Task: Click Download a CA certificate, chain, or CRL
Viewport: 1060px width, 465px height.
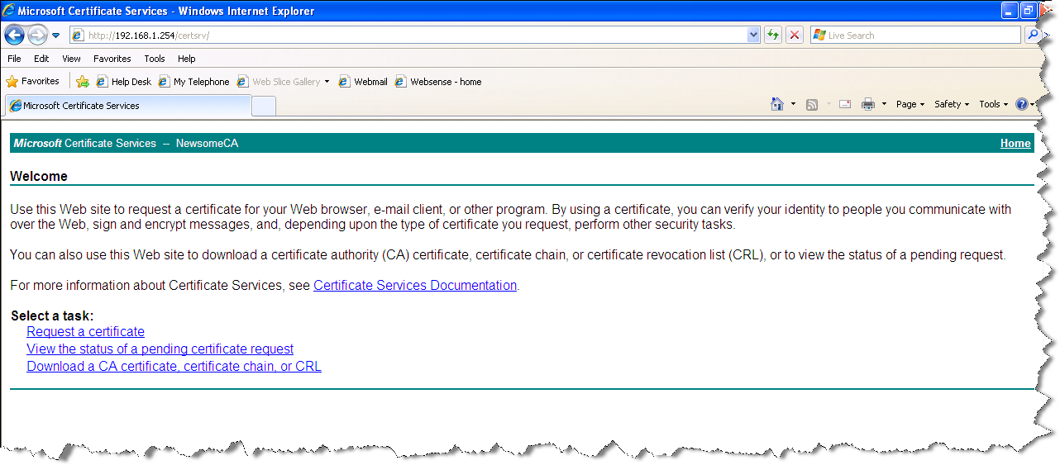Action: coord(174,366)
